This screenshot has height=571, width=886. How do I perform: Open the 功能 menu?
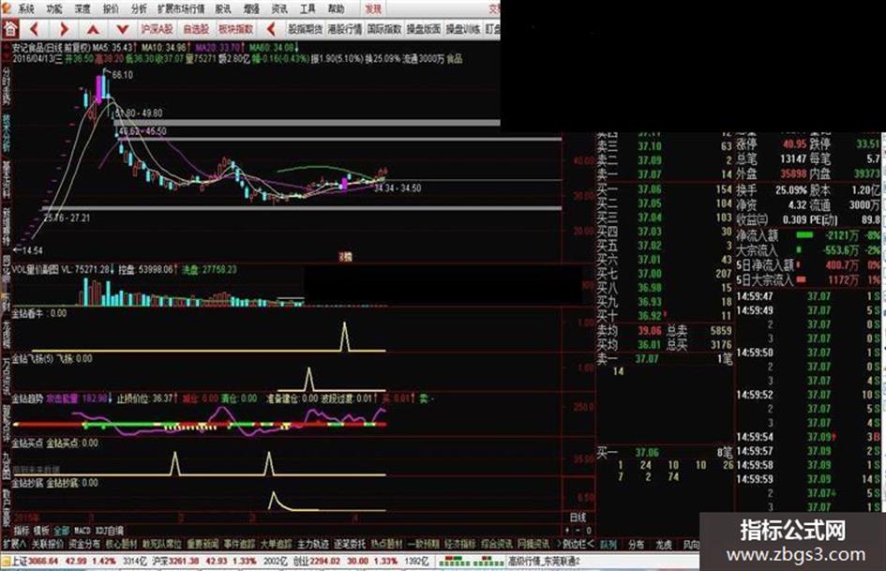(54, 9)
